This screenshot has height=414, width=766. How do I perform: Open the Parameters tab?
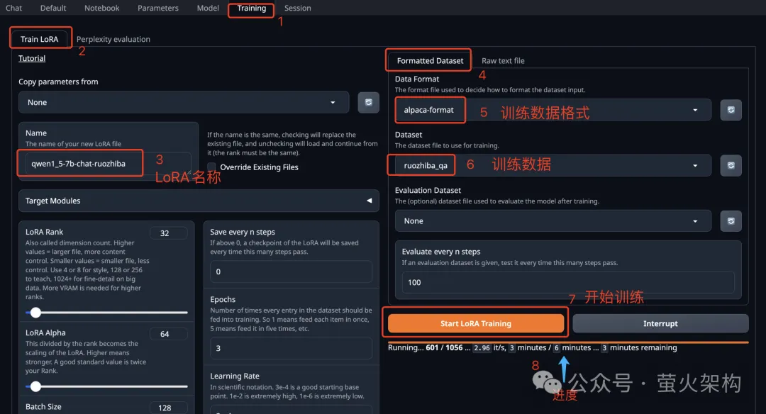click(157, 8)
